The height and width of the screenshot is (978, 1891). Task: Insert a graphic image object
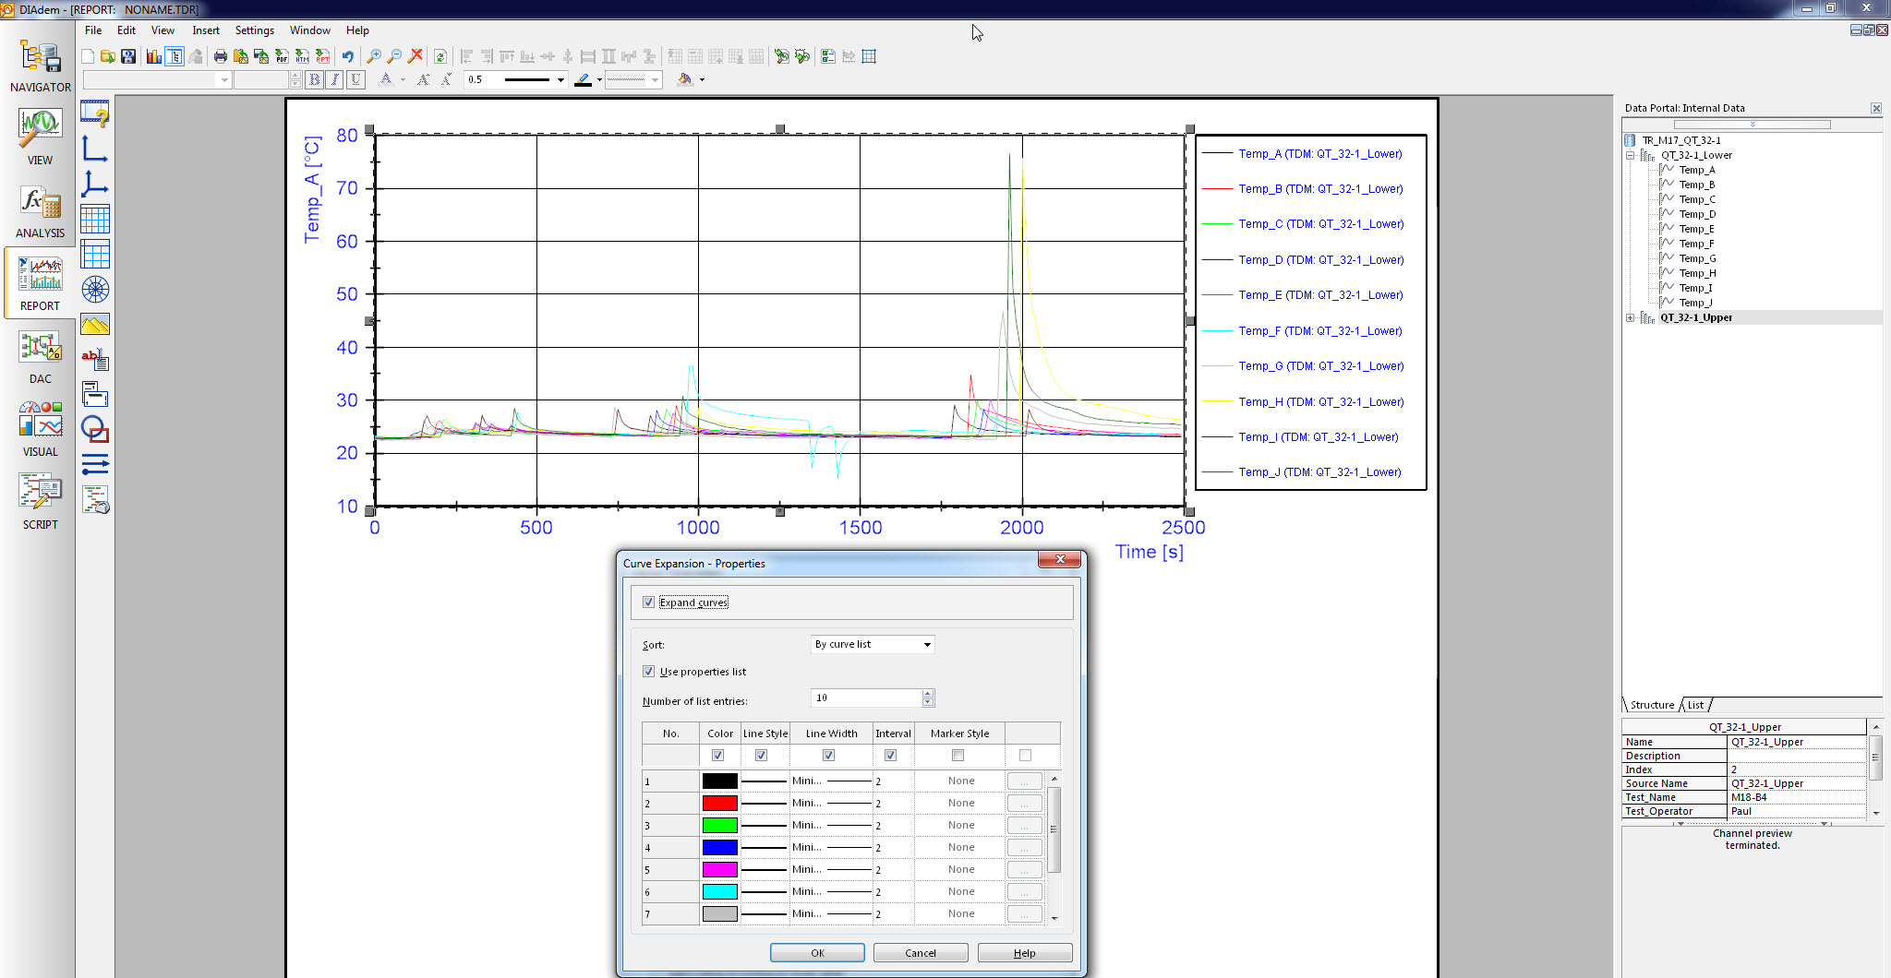tap(95, 325)
